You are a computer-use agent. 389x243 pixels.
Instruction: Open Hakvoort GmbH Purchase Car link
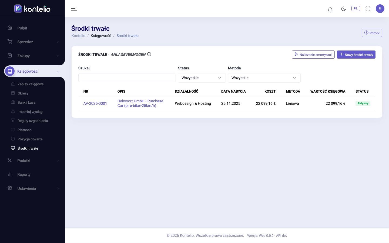pos(140,103)
